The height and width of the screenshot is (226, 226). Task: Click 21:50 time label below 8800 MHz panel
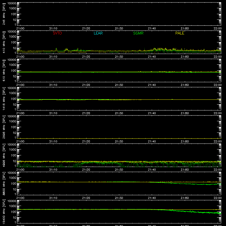(185, 198)
